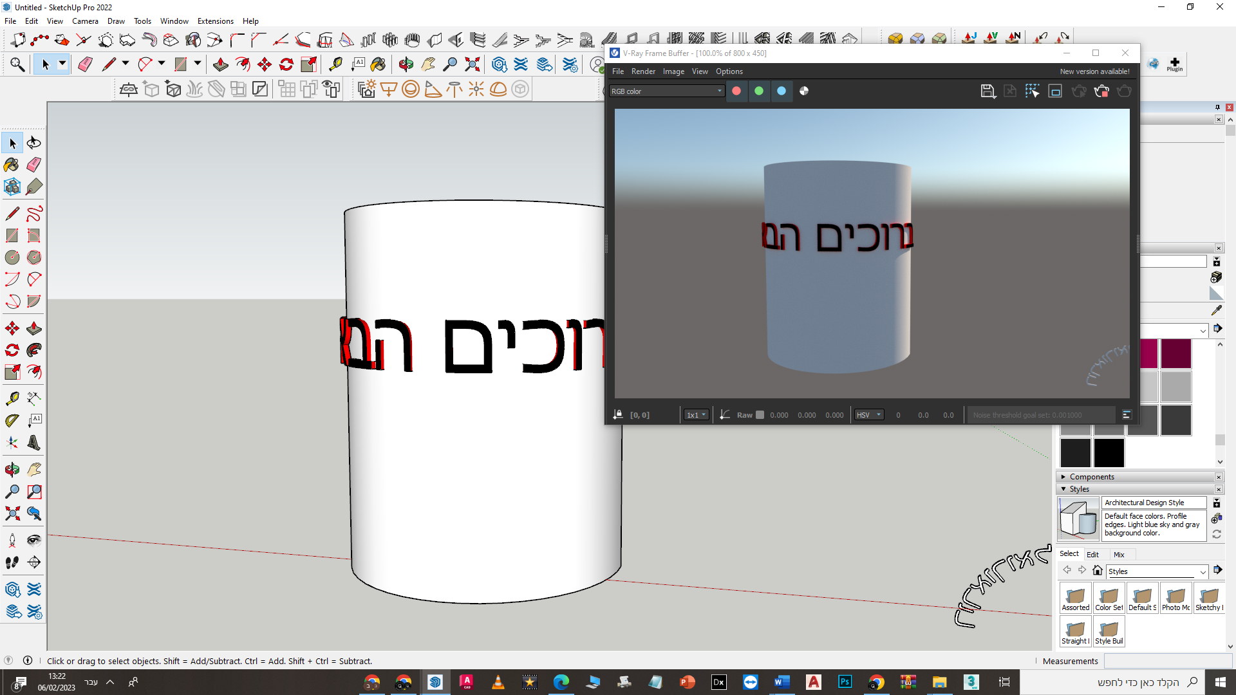Select the Paint Bucket tool in left toolbar

coord(12,165)
